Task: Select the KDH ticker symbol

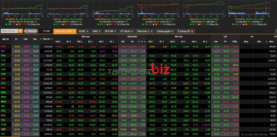Action: tap(3, 88)
